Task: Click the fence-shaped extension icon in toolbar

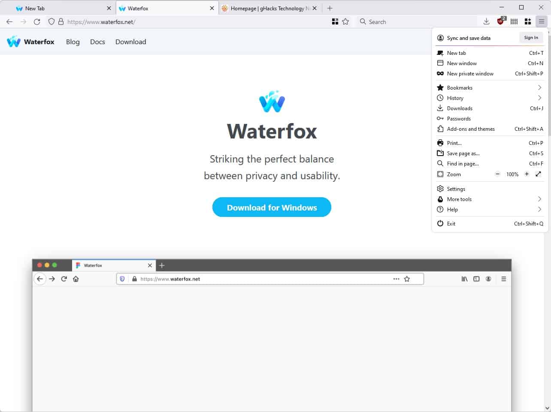Action: pyautogui.click(x=514, y=21)
